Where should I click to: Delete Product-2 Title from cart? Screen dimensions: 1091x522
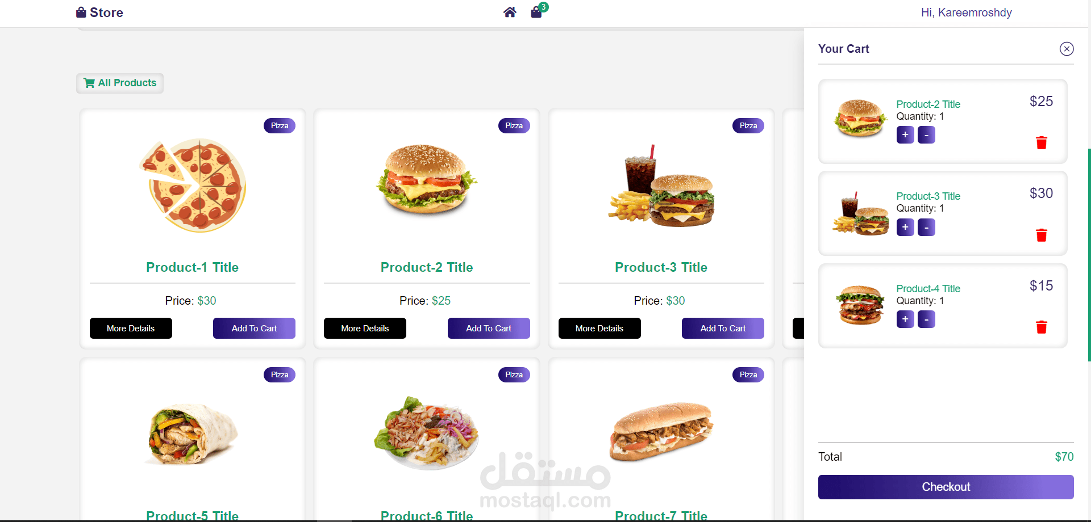point(1042,142)
